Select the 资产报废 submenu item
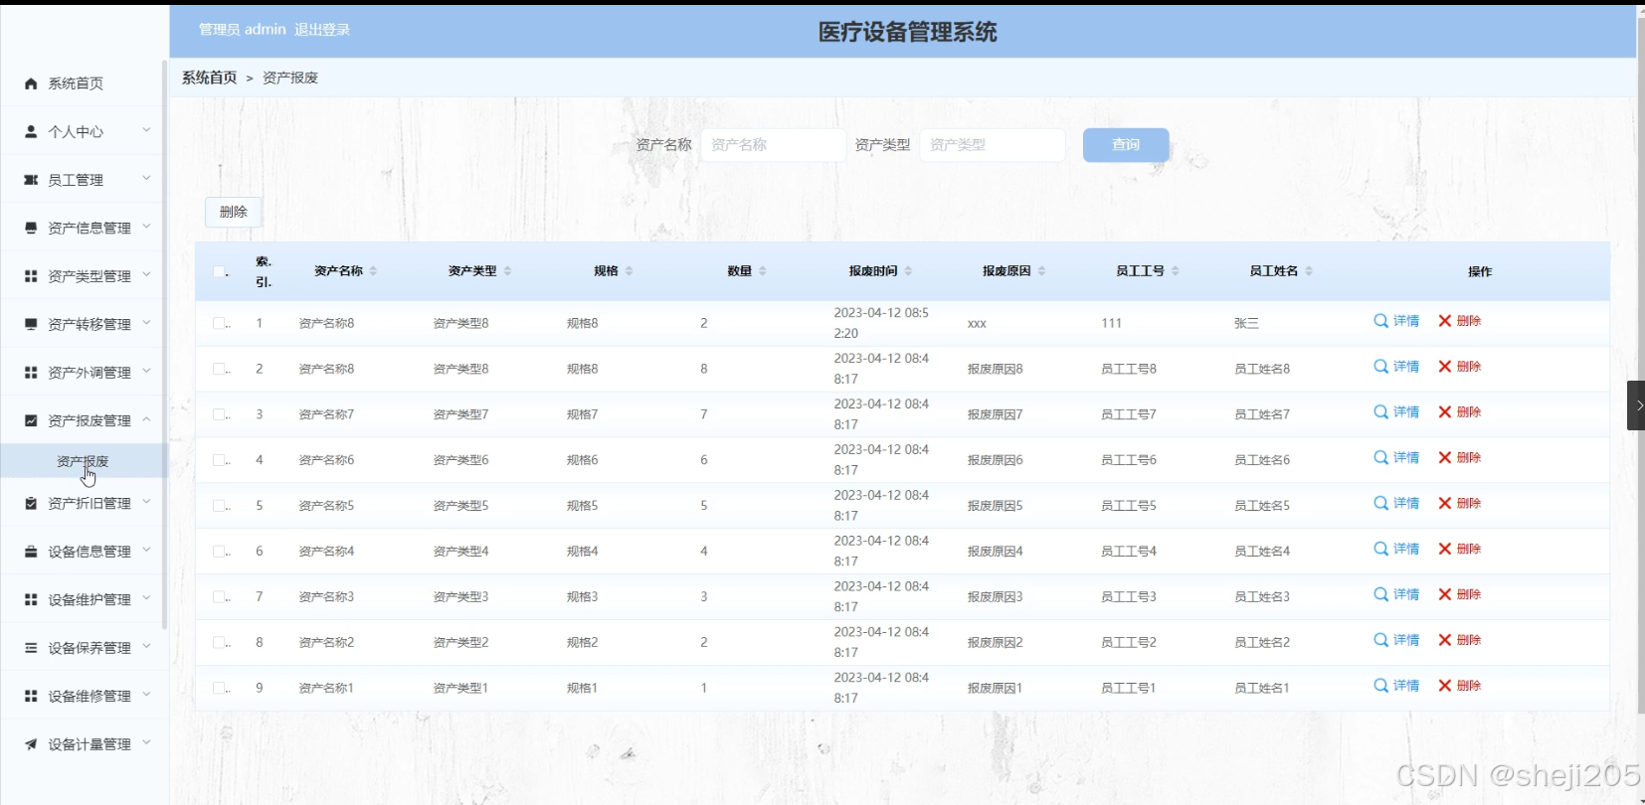 click(83, 461)
